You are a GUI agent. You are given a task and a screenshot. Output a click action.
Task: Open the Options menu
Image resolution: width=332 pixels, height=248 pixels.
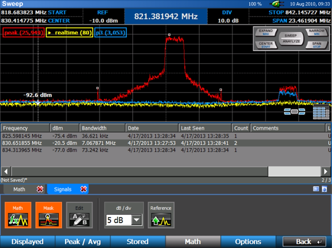[248, 241]
